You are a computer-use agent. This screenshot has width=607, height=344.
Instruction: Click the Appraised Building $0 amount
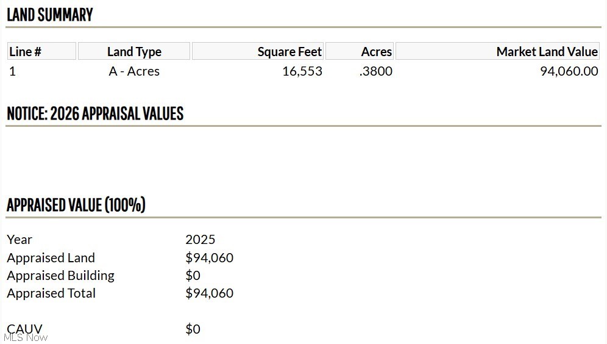pyautogui.click(x=193, y=276)
